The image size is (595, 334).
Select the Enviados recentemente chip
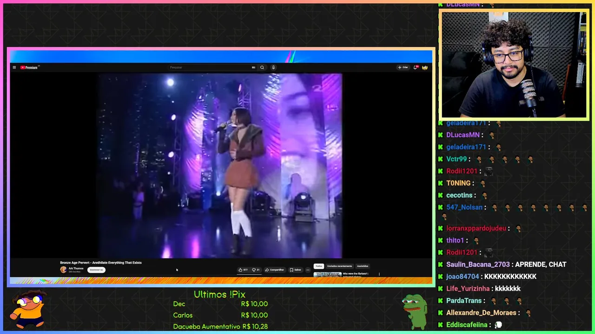coord(339,266)
